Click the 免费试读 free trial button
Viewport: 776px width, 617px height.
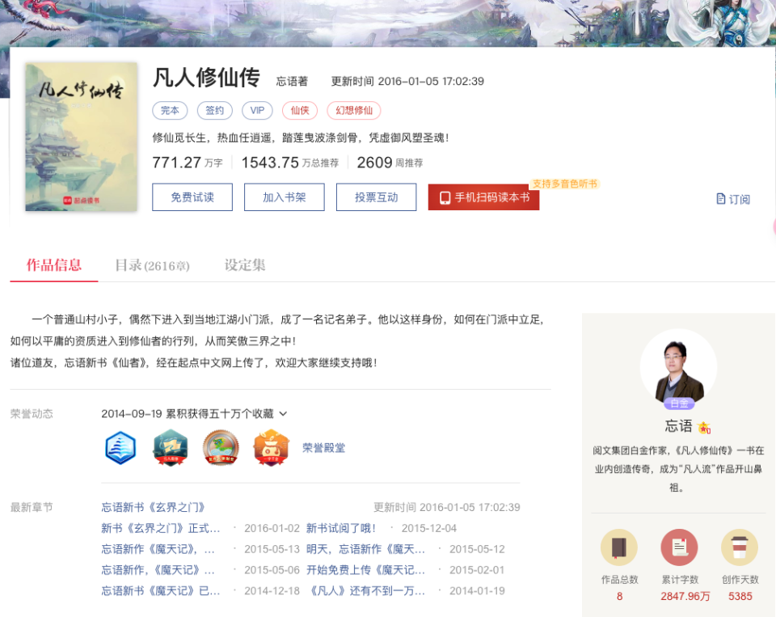(192, 197)
